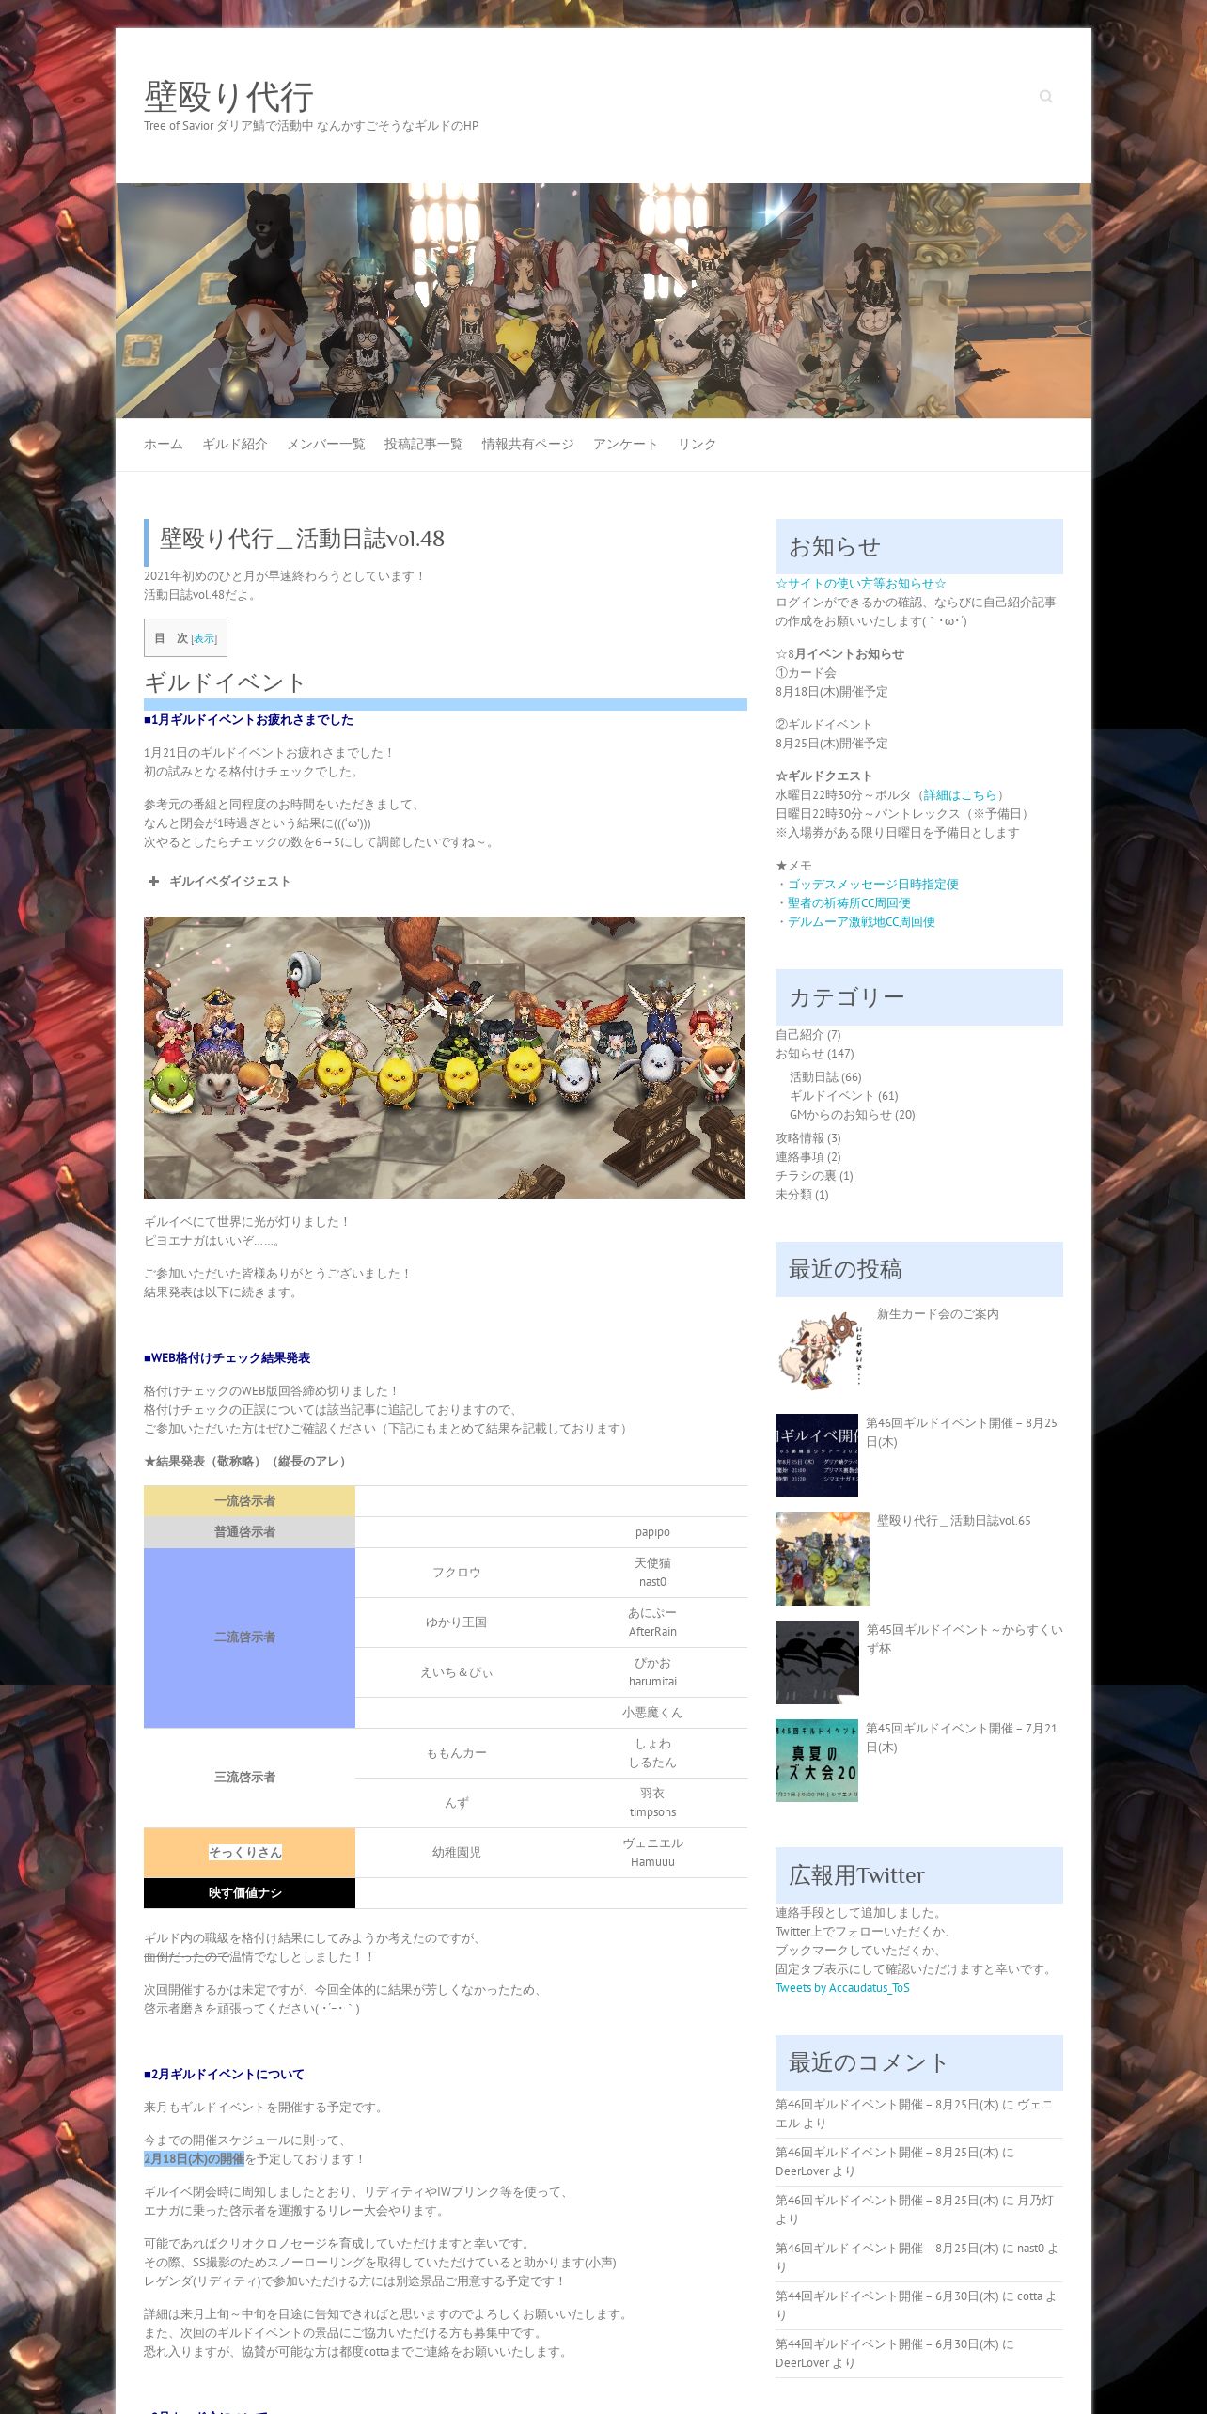The height and width of the screenshot is (2414, 1207).
Task: Open the GMからのお知らせ subcategory
Action: tap(840, 1114)
